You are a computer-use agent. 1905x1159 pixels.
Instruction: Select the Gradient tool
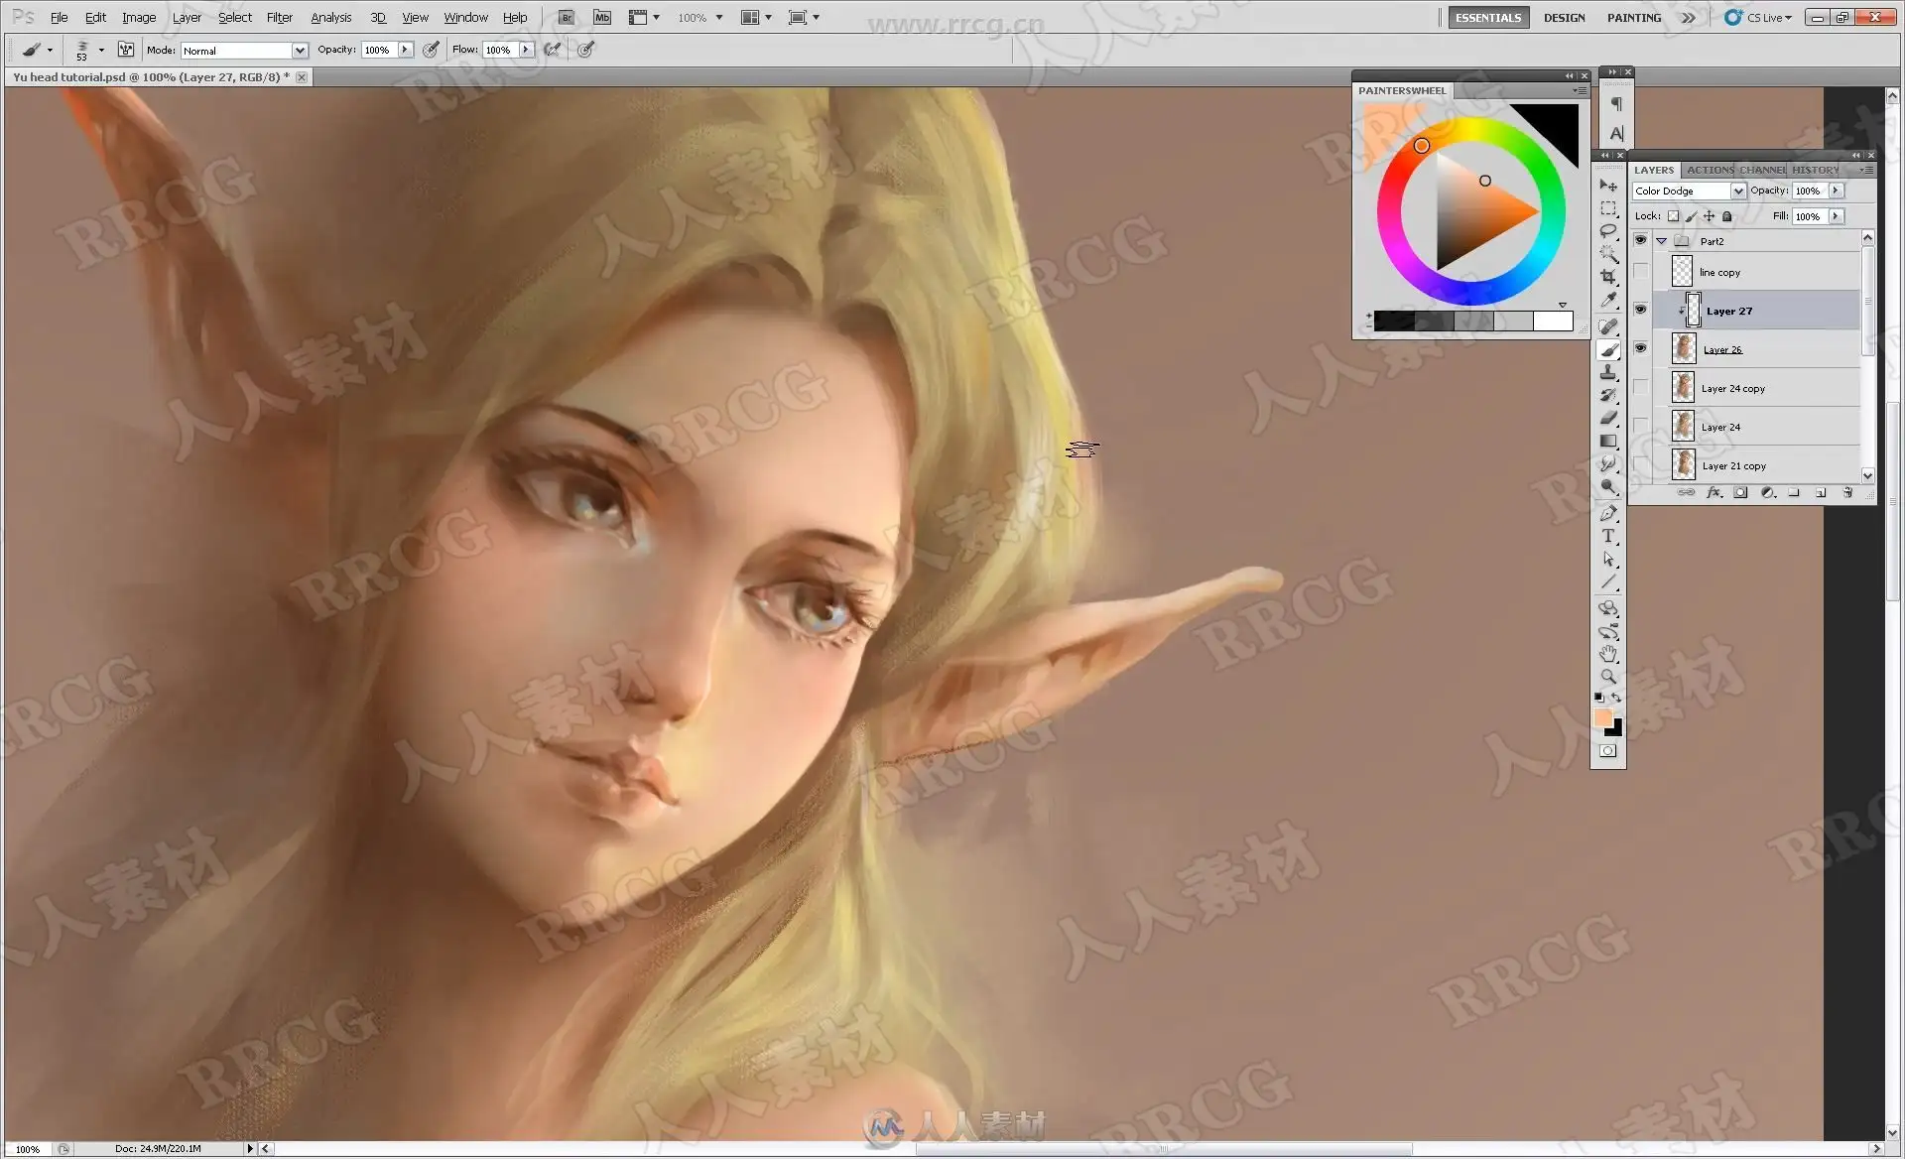click(1608, 442)
